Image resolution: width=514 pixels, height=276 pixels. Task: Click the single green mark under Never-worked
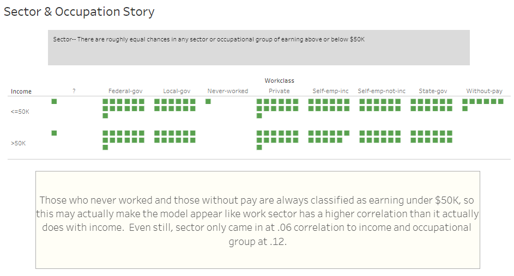point(208,101)
